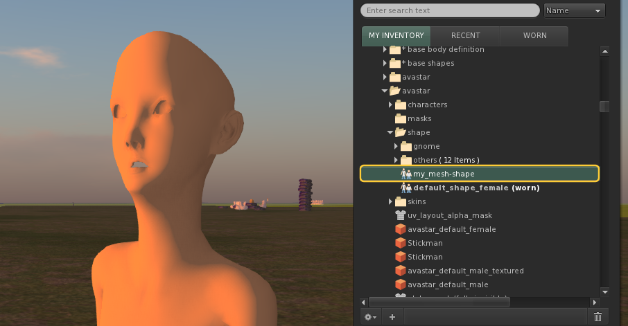
Task: Open the inventory gear options menu
Action: pos(370,317)
